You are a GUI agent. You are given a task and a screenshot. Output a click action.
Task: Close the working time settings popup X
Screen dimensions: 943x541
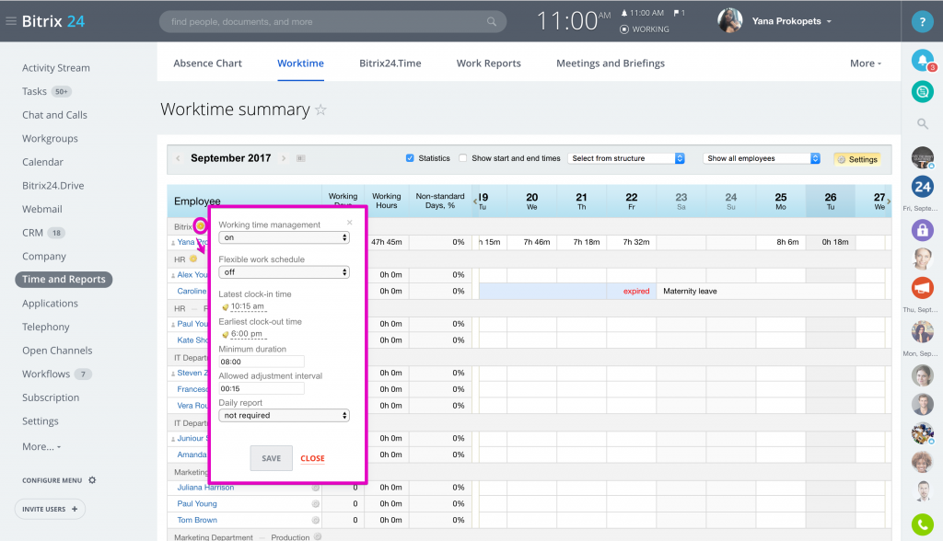tap(349, 223)
